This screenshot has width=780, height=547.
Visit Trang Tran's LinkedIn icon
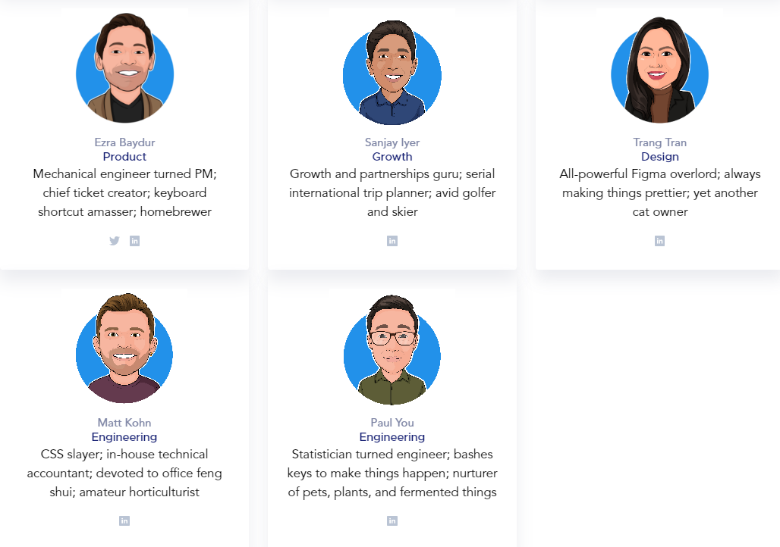pos(659,241)
